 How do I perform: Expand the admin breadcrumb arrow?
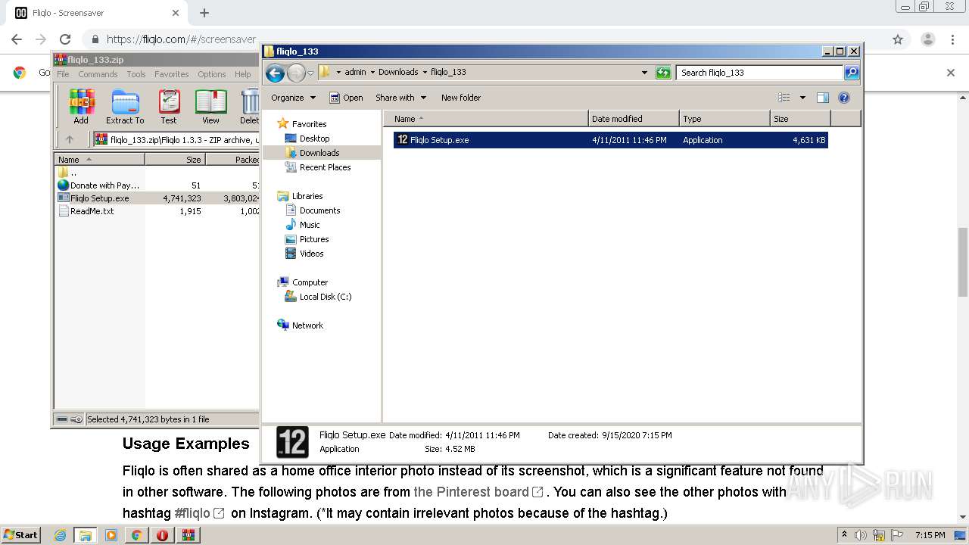[x=372, y=73]
